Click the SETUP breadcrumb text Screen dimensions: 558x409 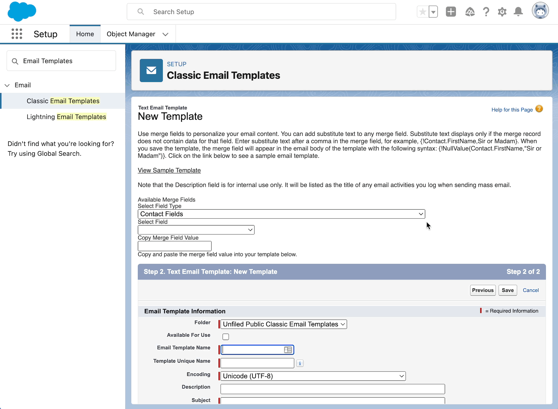177,64
